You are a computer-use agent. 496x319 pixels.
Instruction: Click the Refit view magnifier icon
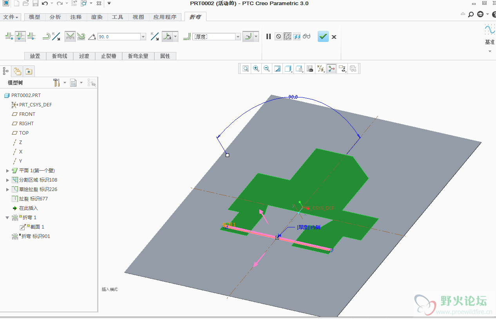[x=246, y=68]
